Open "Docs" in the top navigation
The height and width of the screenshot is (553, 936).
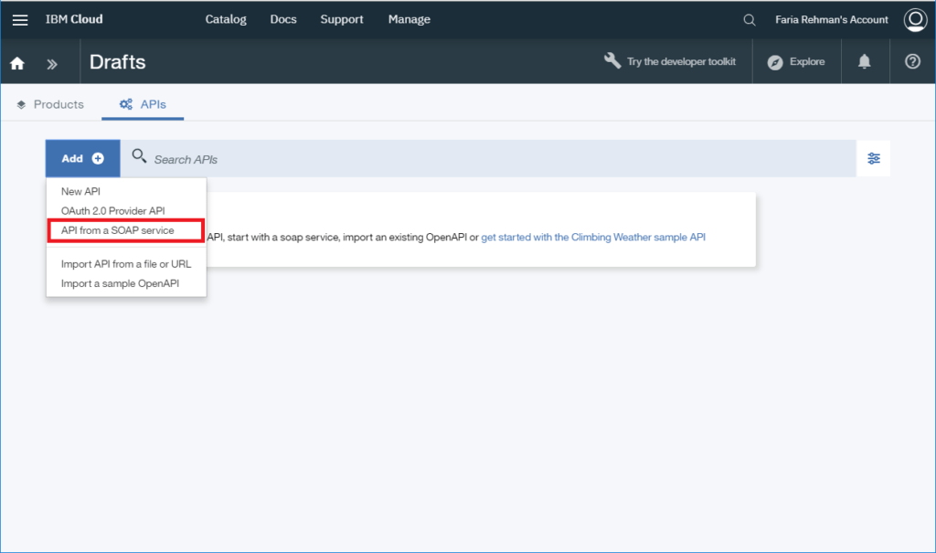[x=283, y=19]
